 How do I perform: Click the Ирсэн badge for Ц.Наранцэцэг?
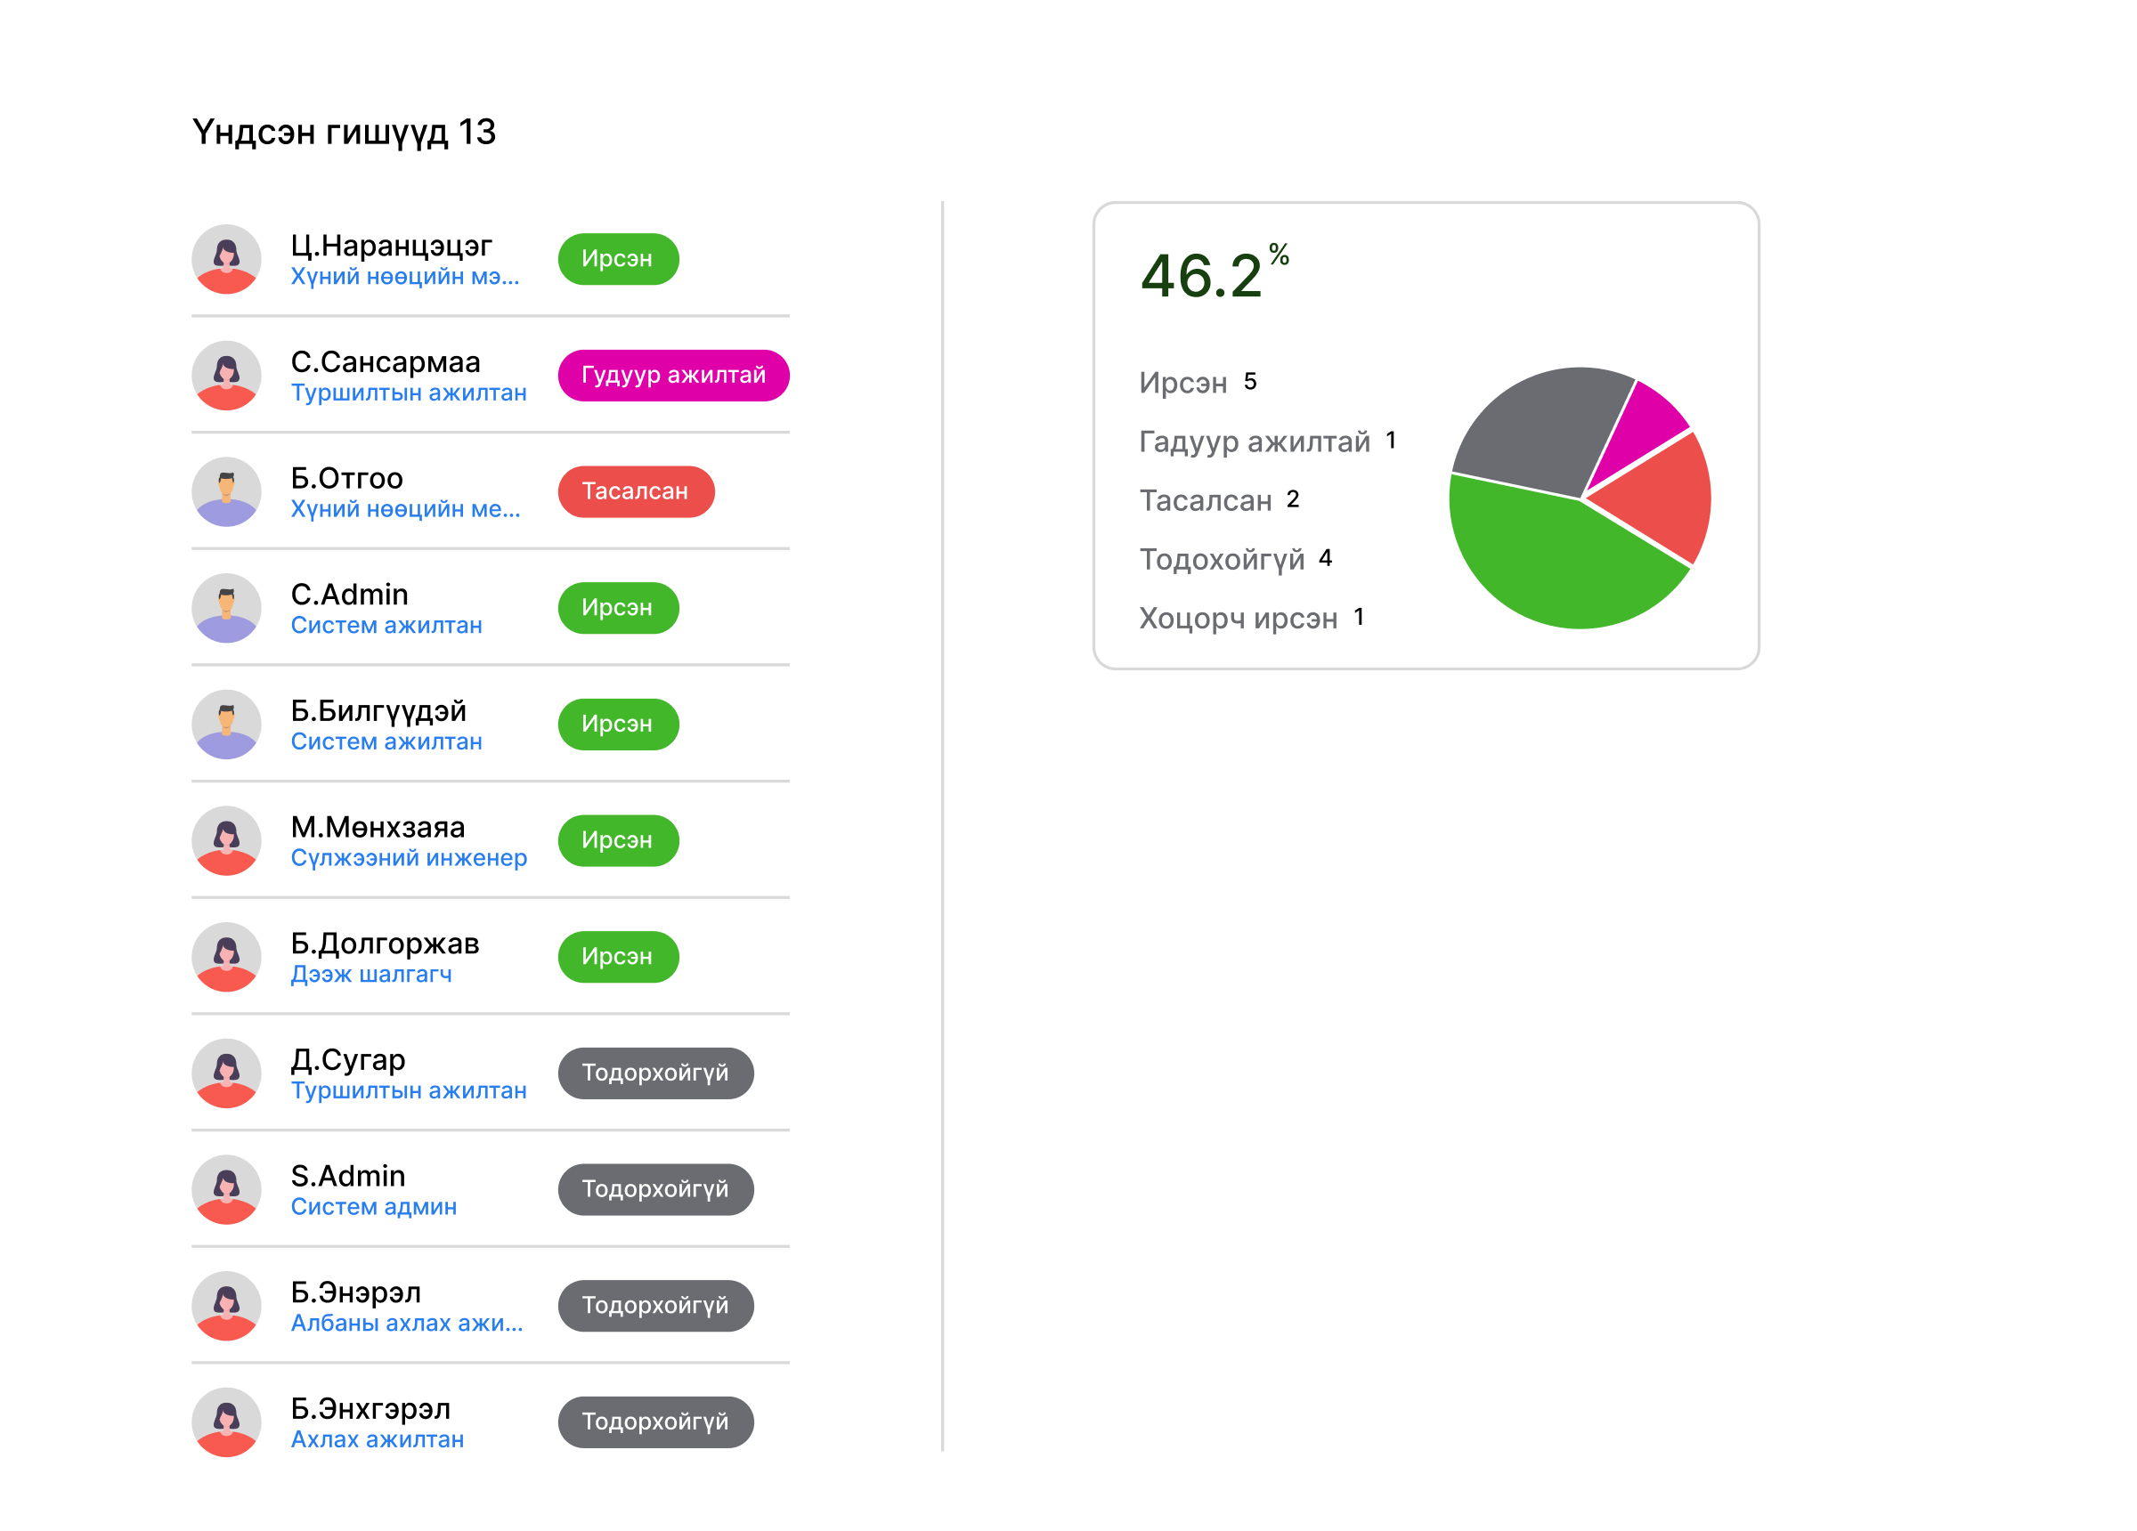pyautogui.click(x=618, y=259)
